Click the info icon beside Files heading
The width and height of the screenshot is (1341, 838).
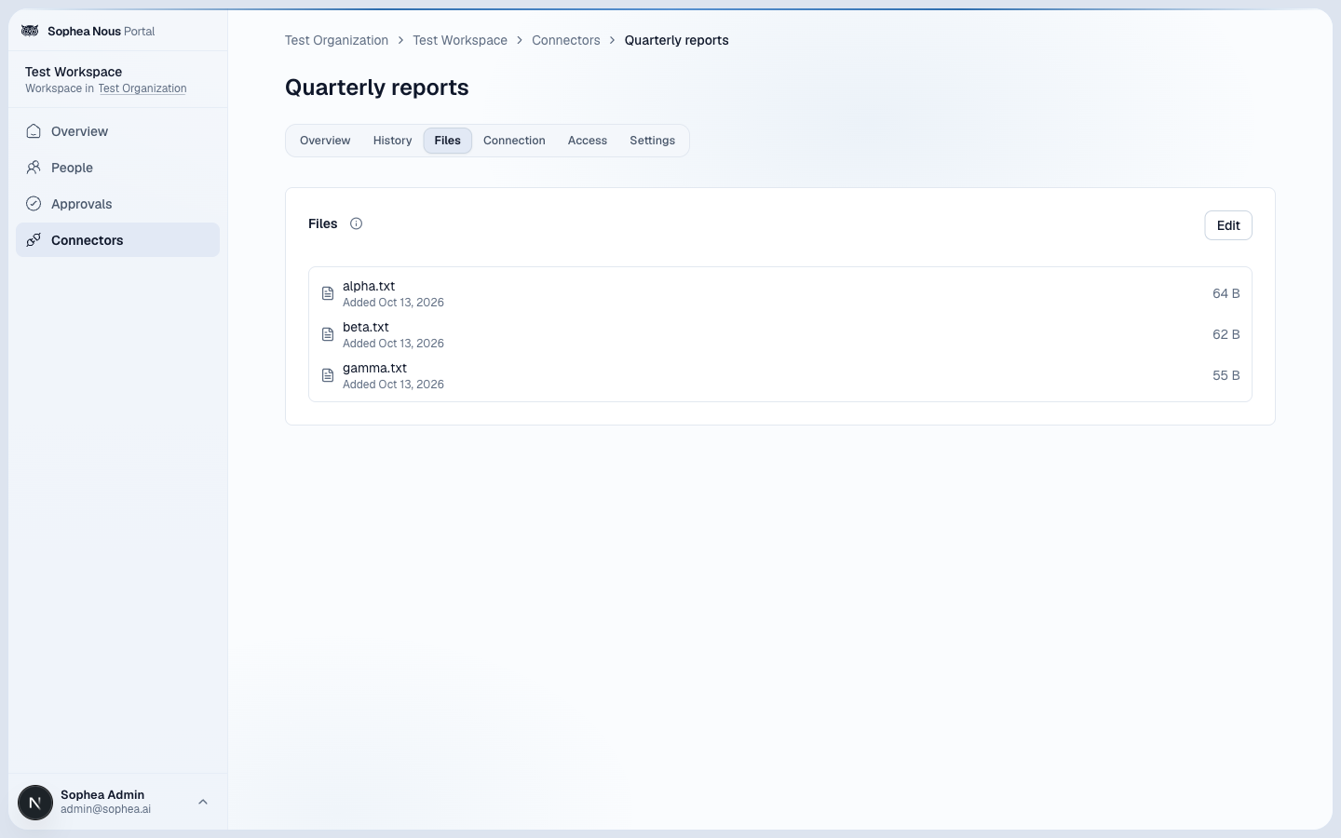(x=356, y=223)
